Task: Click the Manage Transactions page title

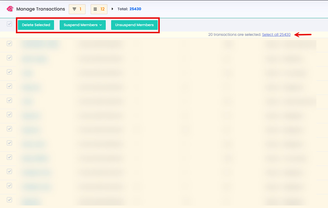Action: click(x=41, y=9)
